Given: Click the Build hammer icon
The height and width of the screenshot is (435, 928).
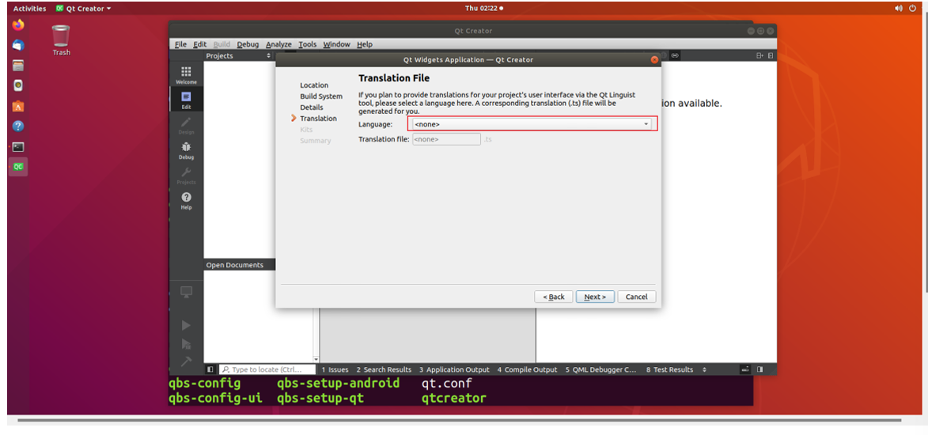Looking at the screenshot, I should tap(186, 361).
